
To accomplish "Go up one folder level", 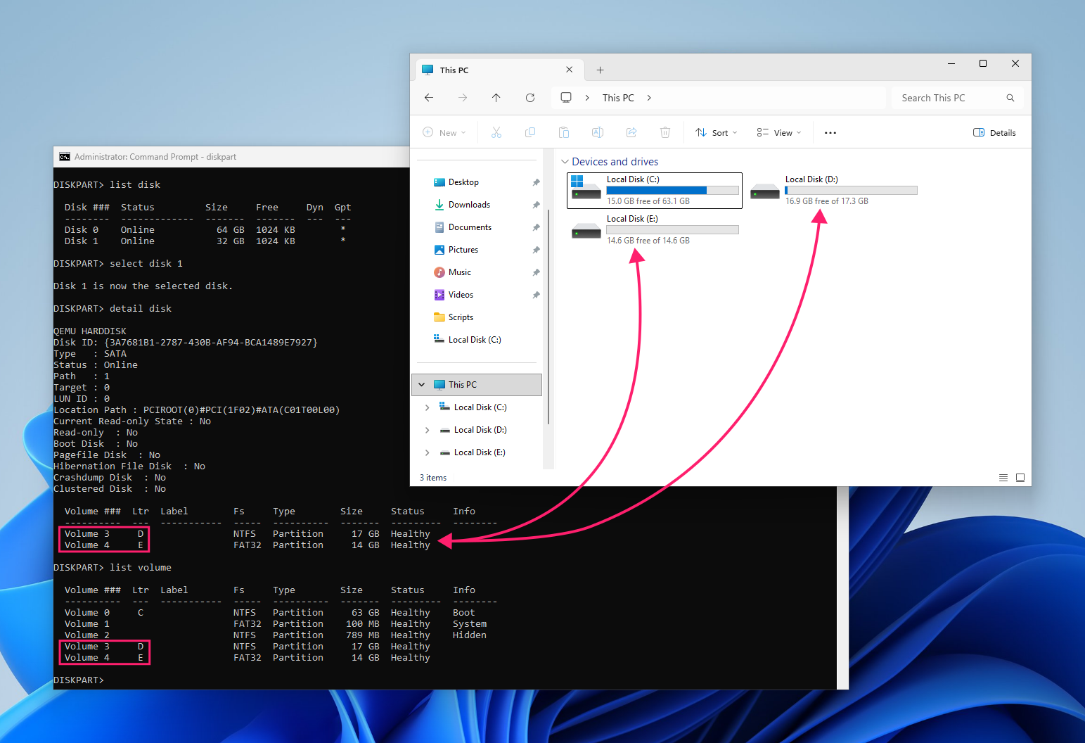I will (x=496, y=98).
